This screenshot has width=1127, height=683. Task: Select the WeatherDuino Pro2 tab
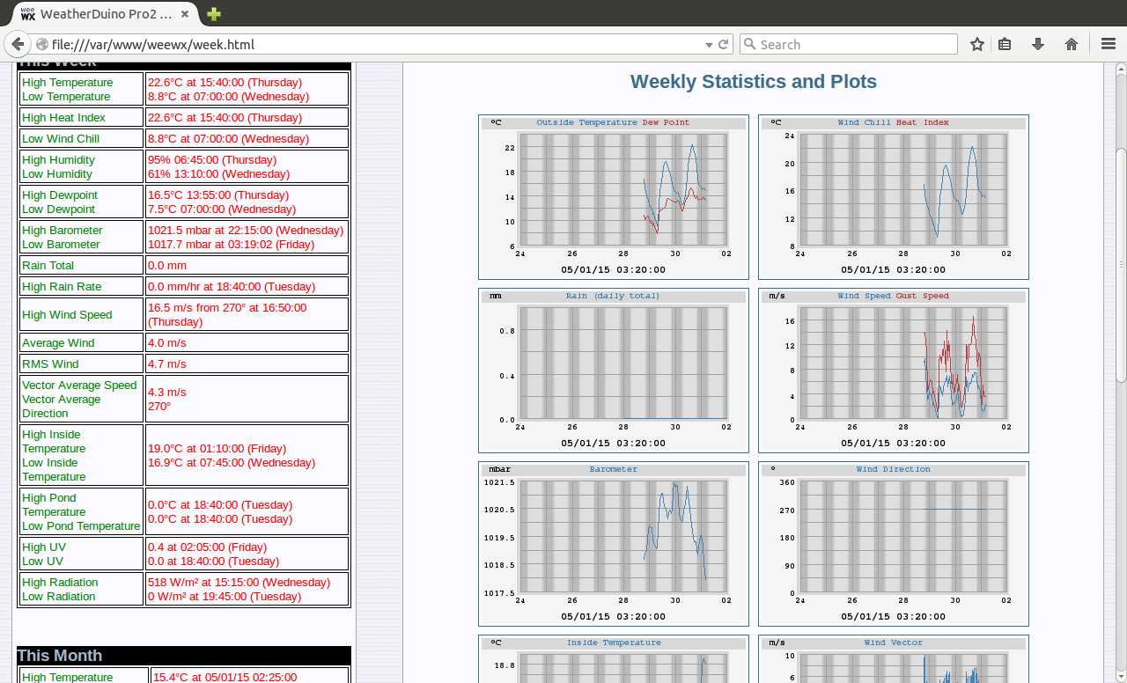point(97,14)
